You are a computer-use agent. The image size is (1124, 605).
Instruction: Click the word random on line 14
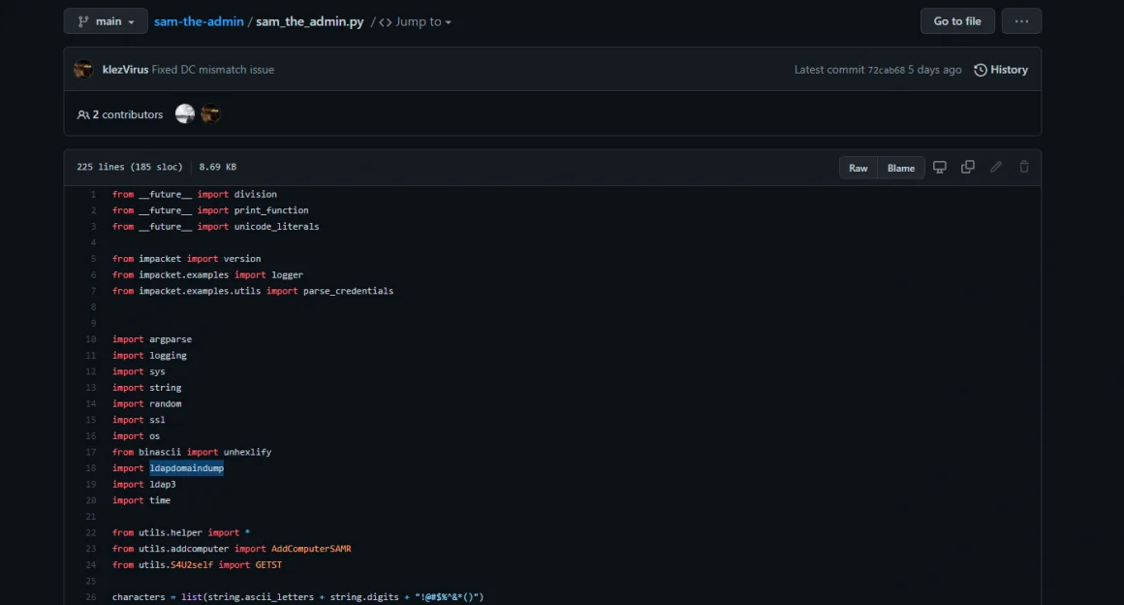pyautogui.click(x=166, y=404)
